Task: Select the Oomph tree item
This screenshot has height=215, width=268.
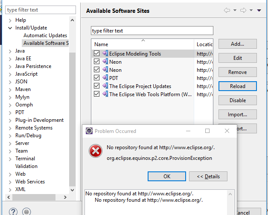Action: click(24, 105)
